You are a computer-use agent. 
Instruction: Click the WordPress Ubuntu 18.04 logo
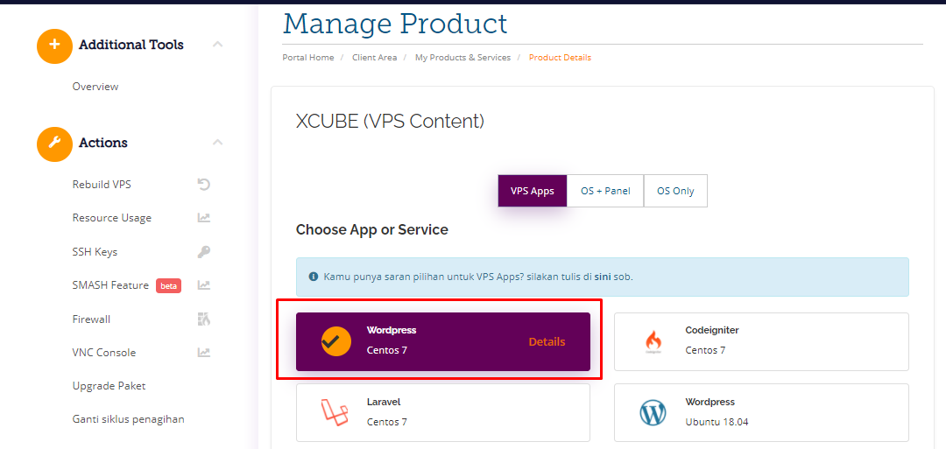[653, 413]
